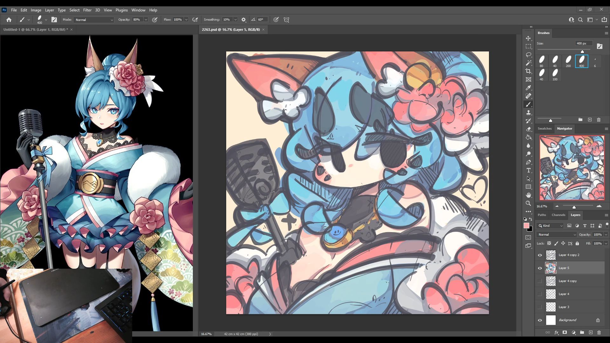Select the 100 brush preset
This screenshot has width=610, height=343.
tap(555, 75)
